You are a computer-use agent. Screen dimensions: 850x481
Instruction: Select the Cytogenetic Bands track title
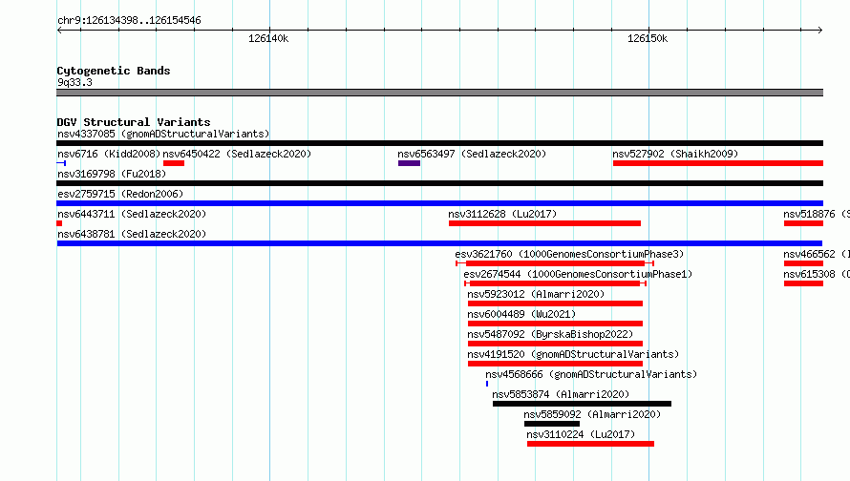[x=114, y=71]
